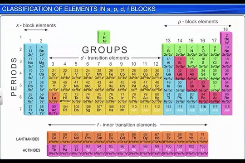Select the LANTHANIDES row label
Image resolution: width=245 pixels, height=163 pixels.
(x=28, y=139)
